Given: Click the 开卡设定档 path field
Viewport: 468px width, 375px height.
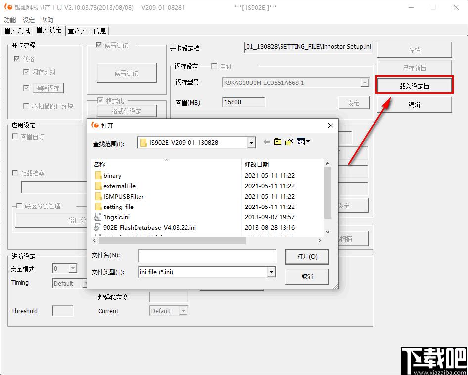Looking at the screenshot, I should (x=308, y=47).
